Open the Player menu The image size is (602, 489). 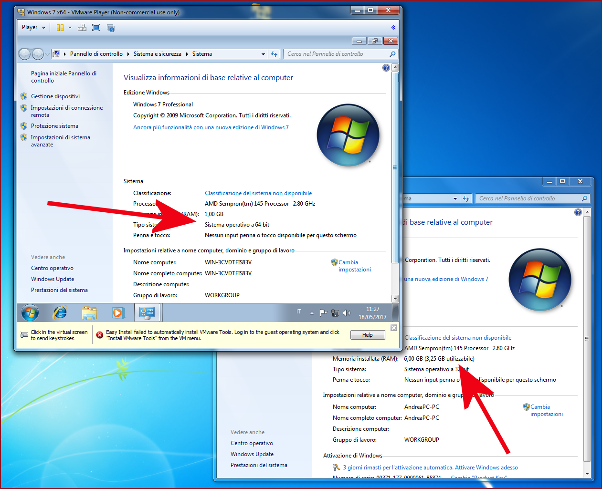coord(33,27)
